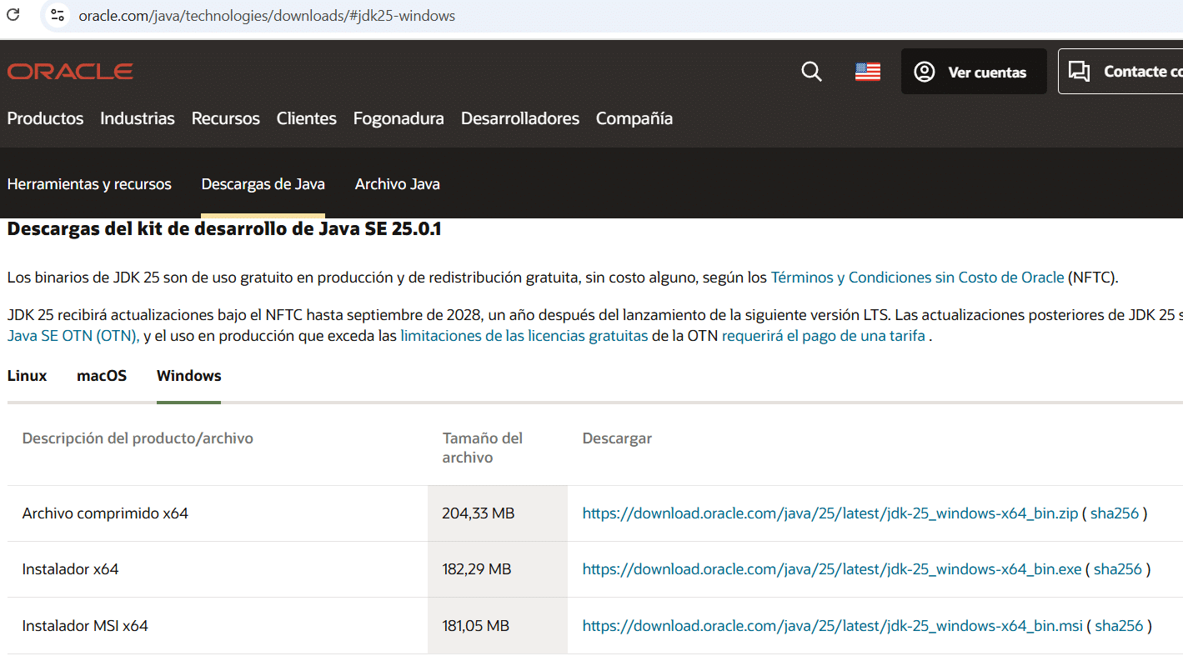The width and height of the screenshot is (1183, 656).
Task: Open the Desarrolladores menu
Action: point(519,118)
